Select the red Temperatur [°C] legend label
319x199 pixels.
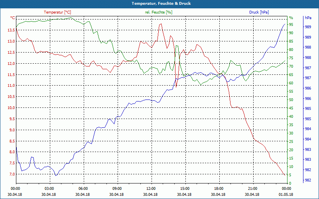click(57, 12)
